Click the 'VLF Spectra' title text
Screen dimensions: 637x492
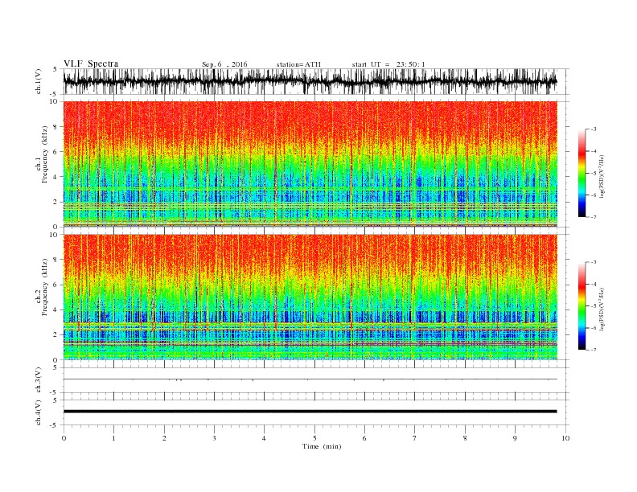(91, 64)
